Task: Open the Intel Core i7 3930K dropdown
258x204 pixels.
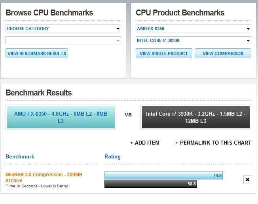Action: (193, 40)
